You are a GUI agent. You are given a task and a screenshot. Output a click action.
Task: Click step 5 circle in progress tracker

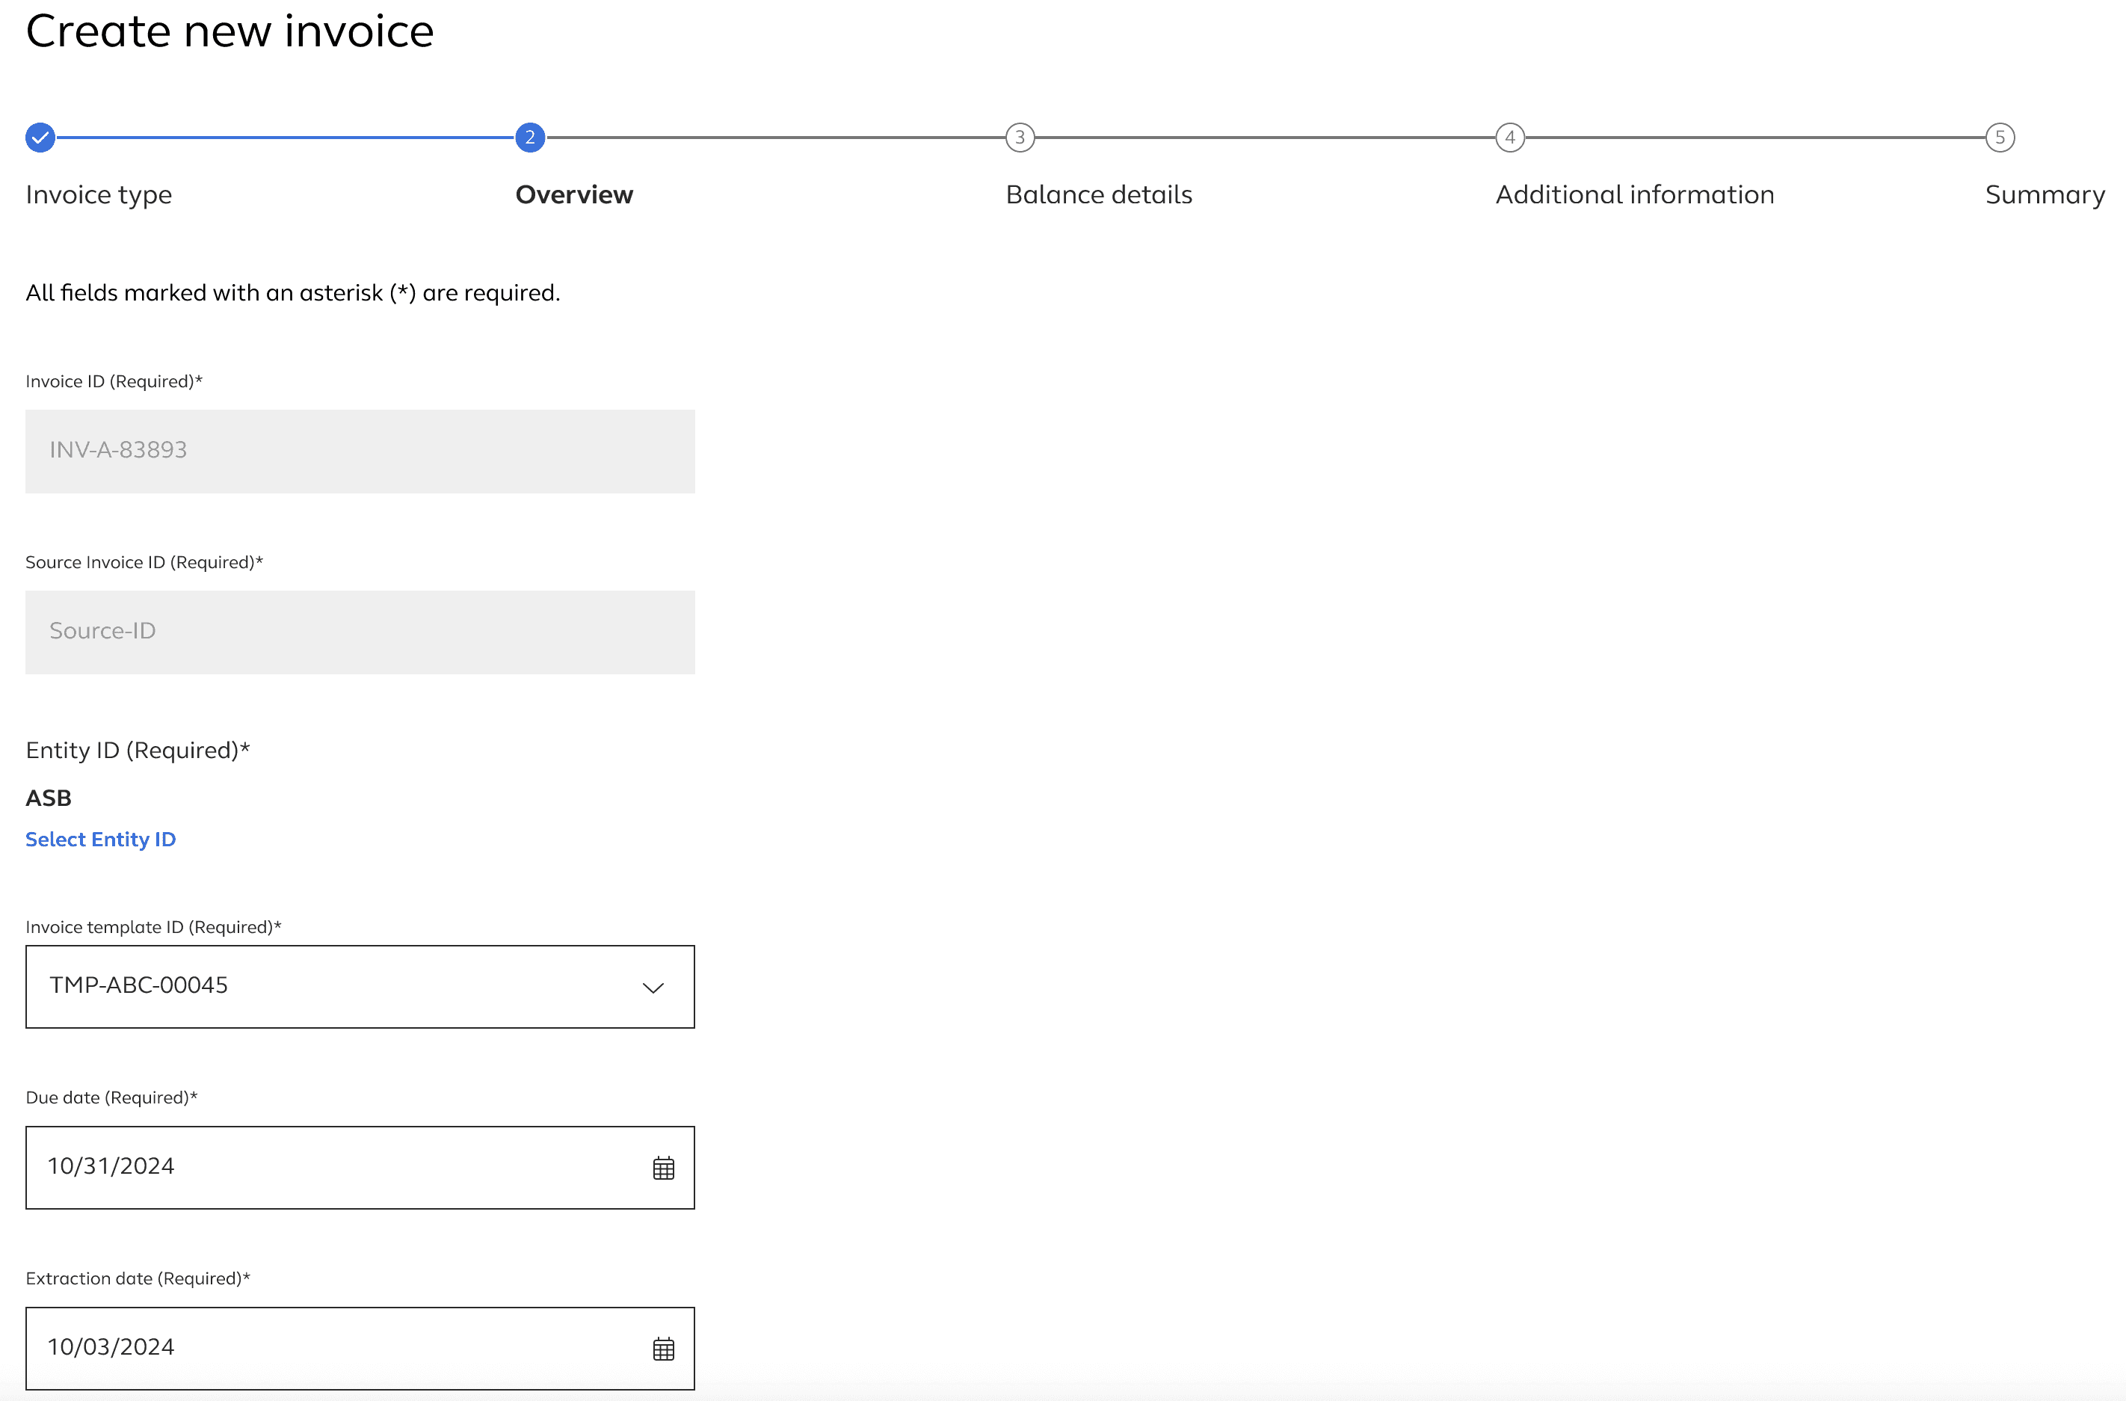click(1999, 138)
